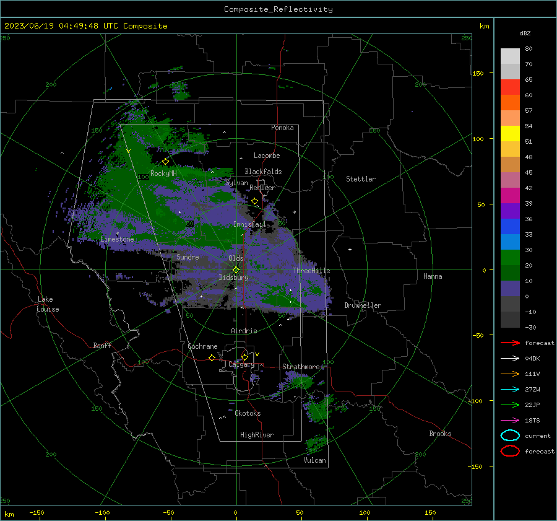Select the orange 60-57 dBZ swatch
Screen dimensions: 557x521
point(510,103)
